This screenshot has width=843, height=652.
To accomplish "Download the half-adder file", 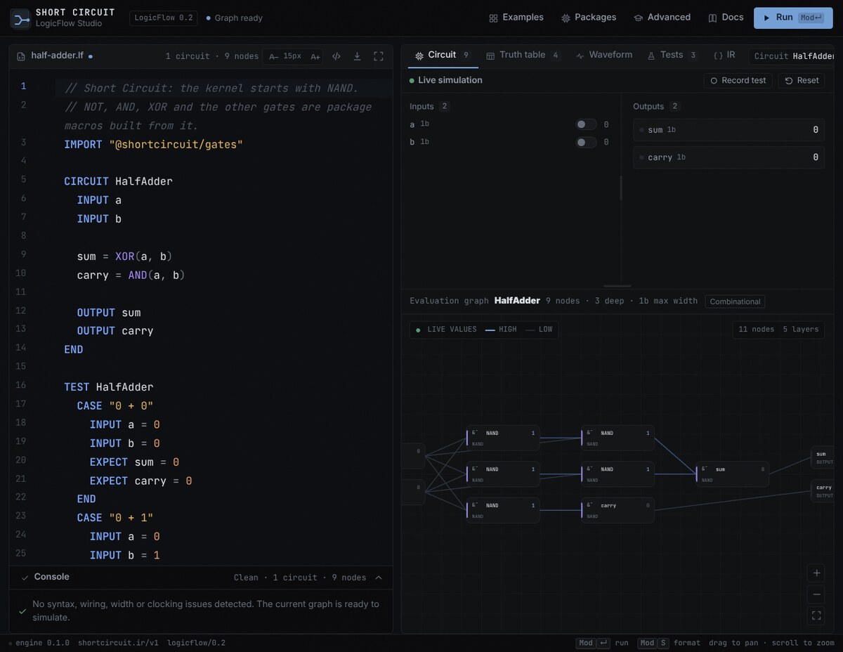I will [x=357, y=56].
